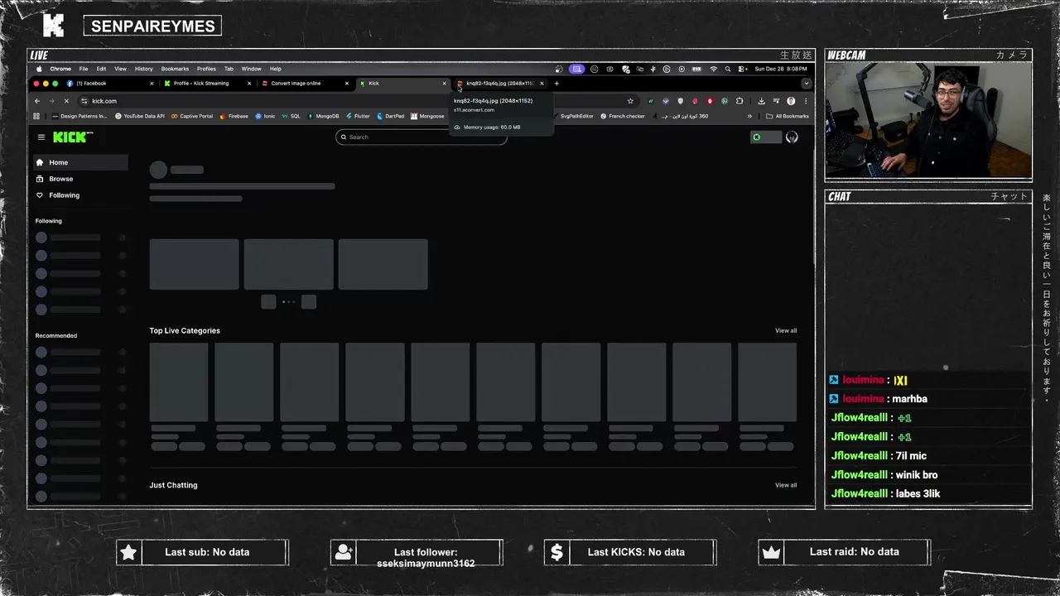
Task: Expand hidden bookmarks chevron
Action: click(749, 116)
